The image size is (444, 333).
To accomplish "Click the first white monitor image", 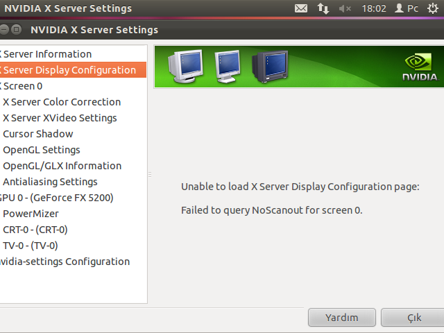I will (186, 67).
